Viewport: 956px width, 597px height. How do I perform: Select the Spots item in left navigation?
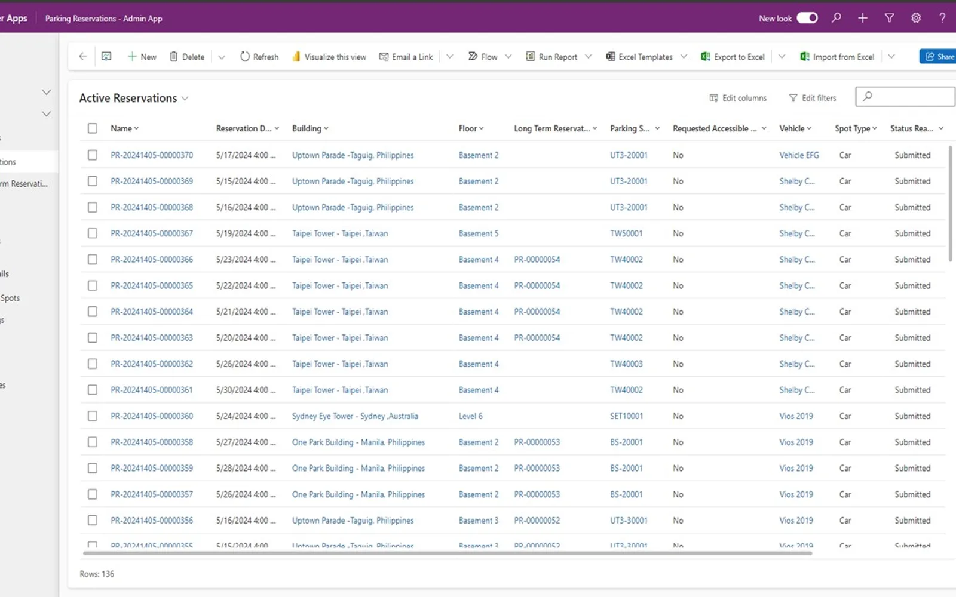click(10, 298)
